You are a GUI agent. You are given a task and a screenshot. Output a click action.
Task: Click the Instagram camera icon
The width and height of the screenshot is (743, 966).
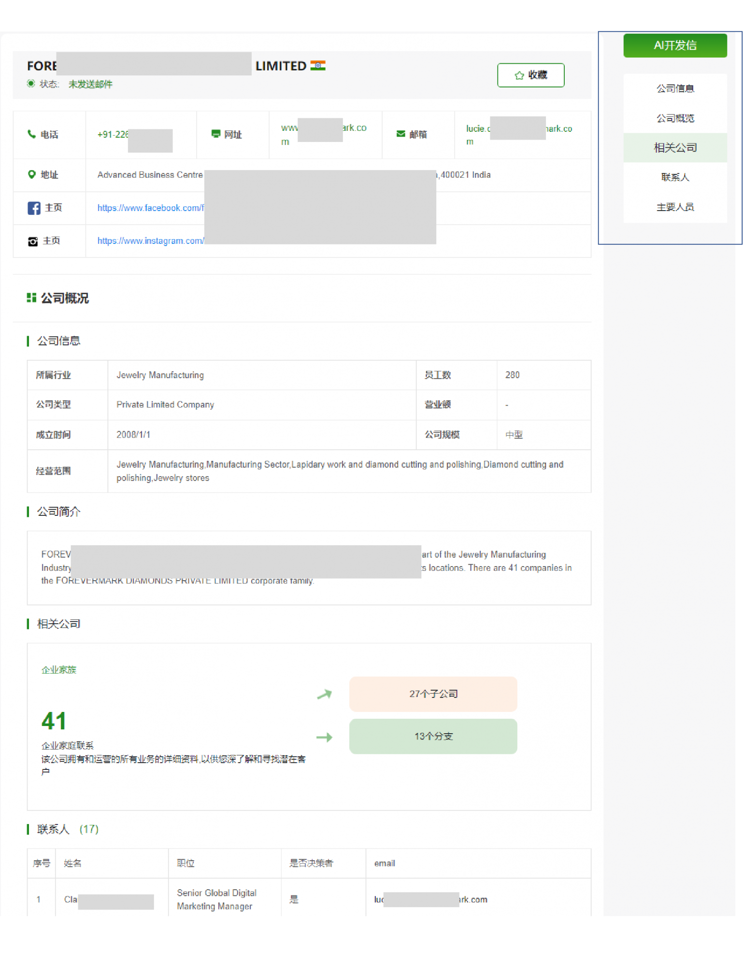click(x=32, y=241)
